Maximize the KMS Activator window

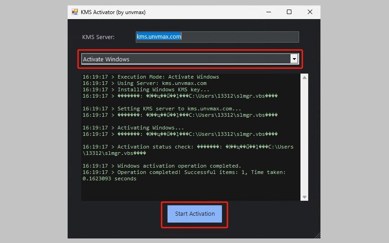tap(289, 12)
